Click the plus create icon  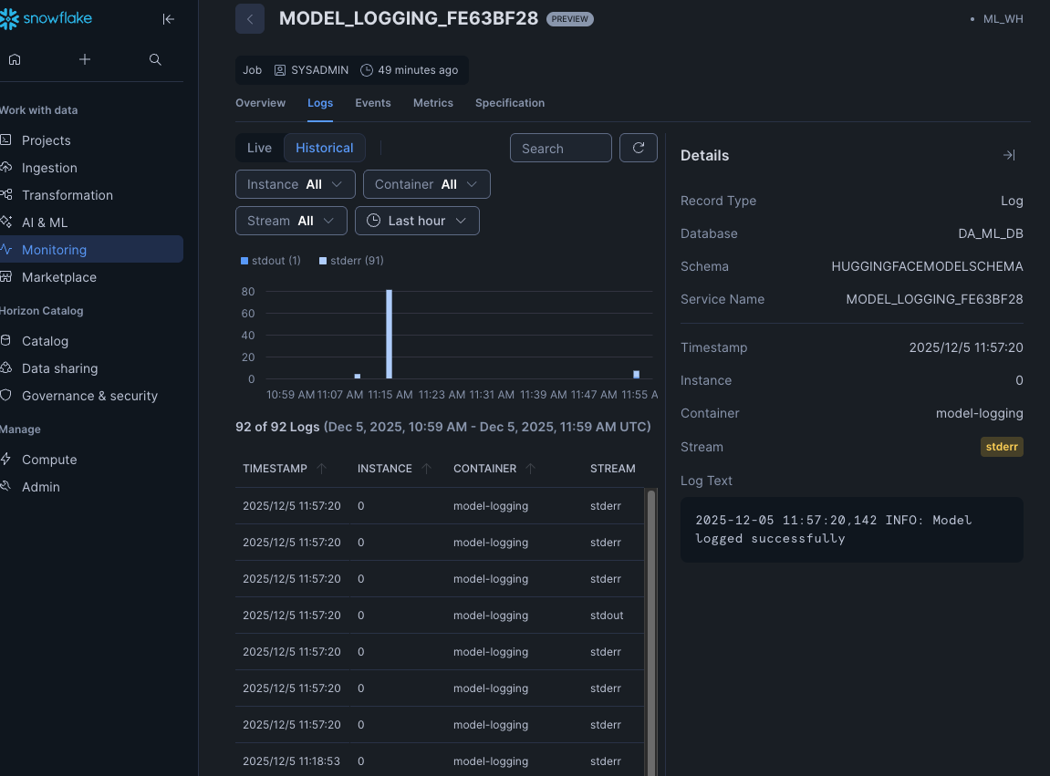click(85, 59)
